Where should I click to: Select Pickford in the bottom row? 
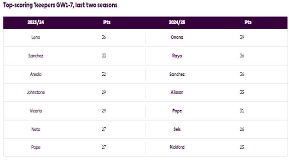pos(177,147)
